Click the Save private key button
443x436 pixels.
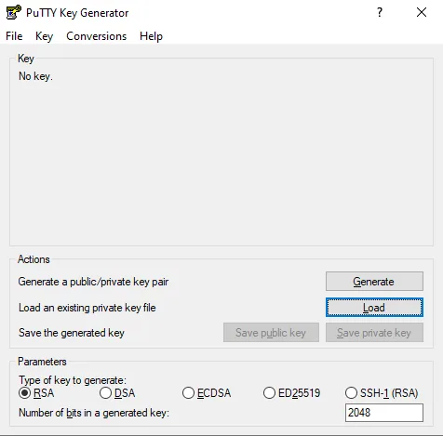pyautogui.click(x=374, y=333)
